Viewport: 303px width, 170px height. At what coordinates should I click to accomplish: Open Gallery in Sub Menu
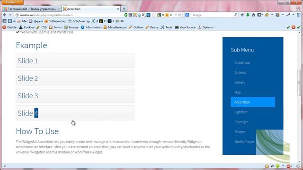[240, 82]
